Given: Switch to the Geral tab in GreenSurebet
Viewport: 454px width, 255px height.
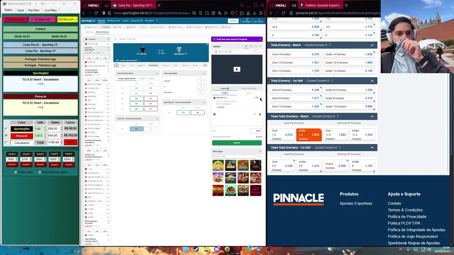Looking at the screenshot, I should pos(21,10).
